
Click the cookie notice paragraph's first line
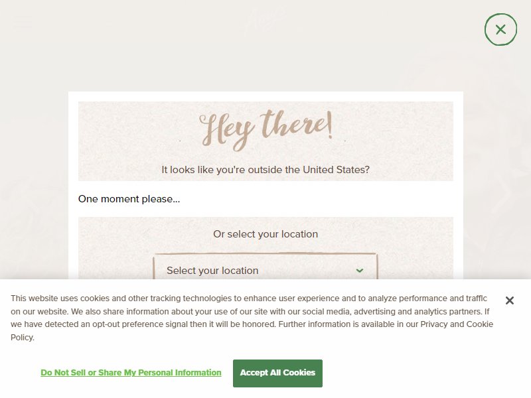click(x=248, y=298)
